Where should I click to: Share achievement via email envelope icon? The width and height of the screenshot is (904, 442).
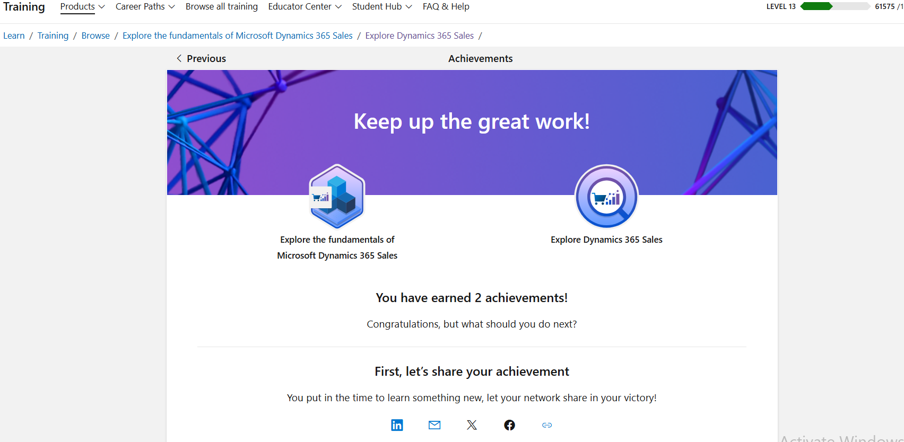click(x=434, y=425)
